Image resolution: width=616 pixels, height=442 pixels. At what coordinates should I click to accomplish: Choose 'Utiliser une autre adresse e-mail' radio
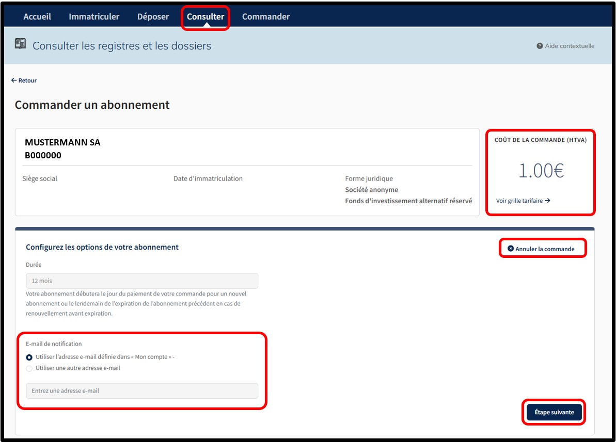click(x=29, y=368)
